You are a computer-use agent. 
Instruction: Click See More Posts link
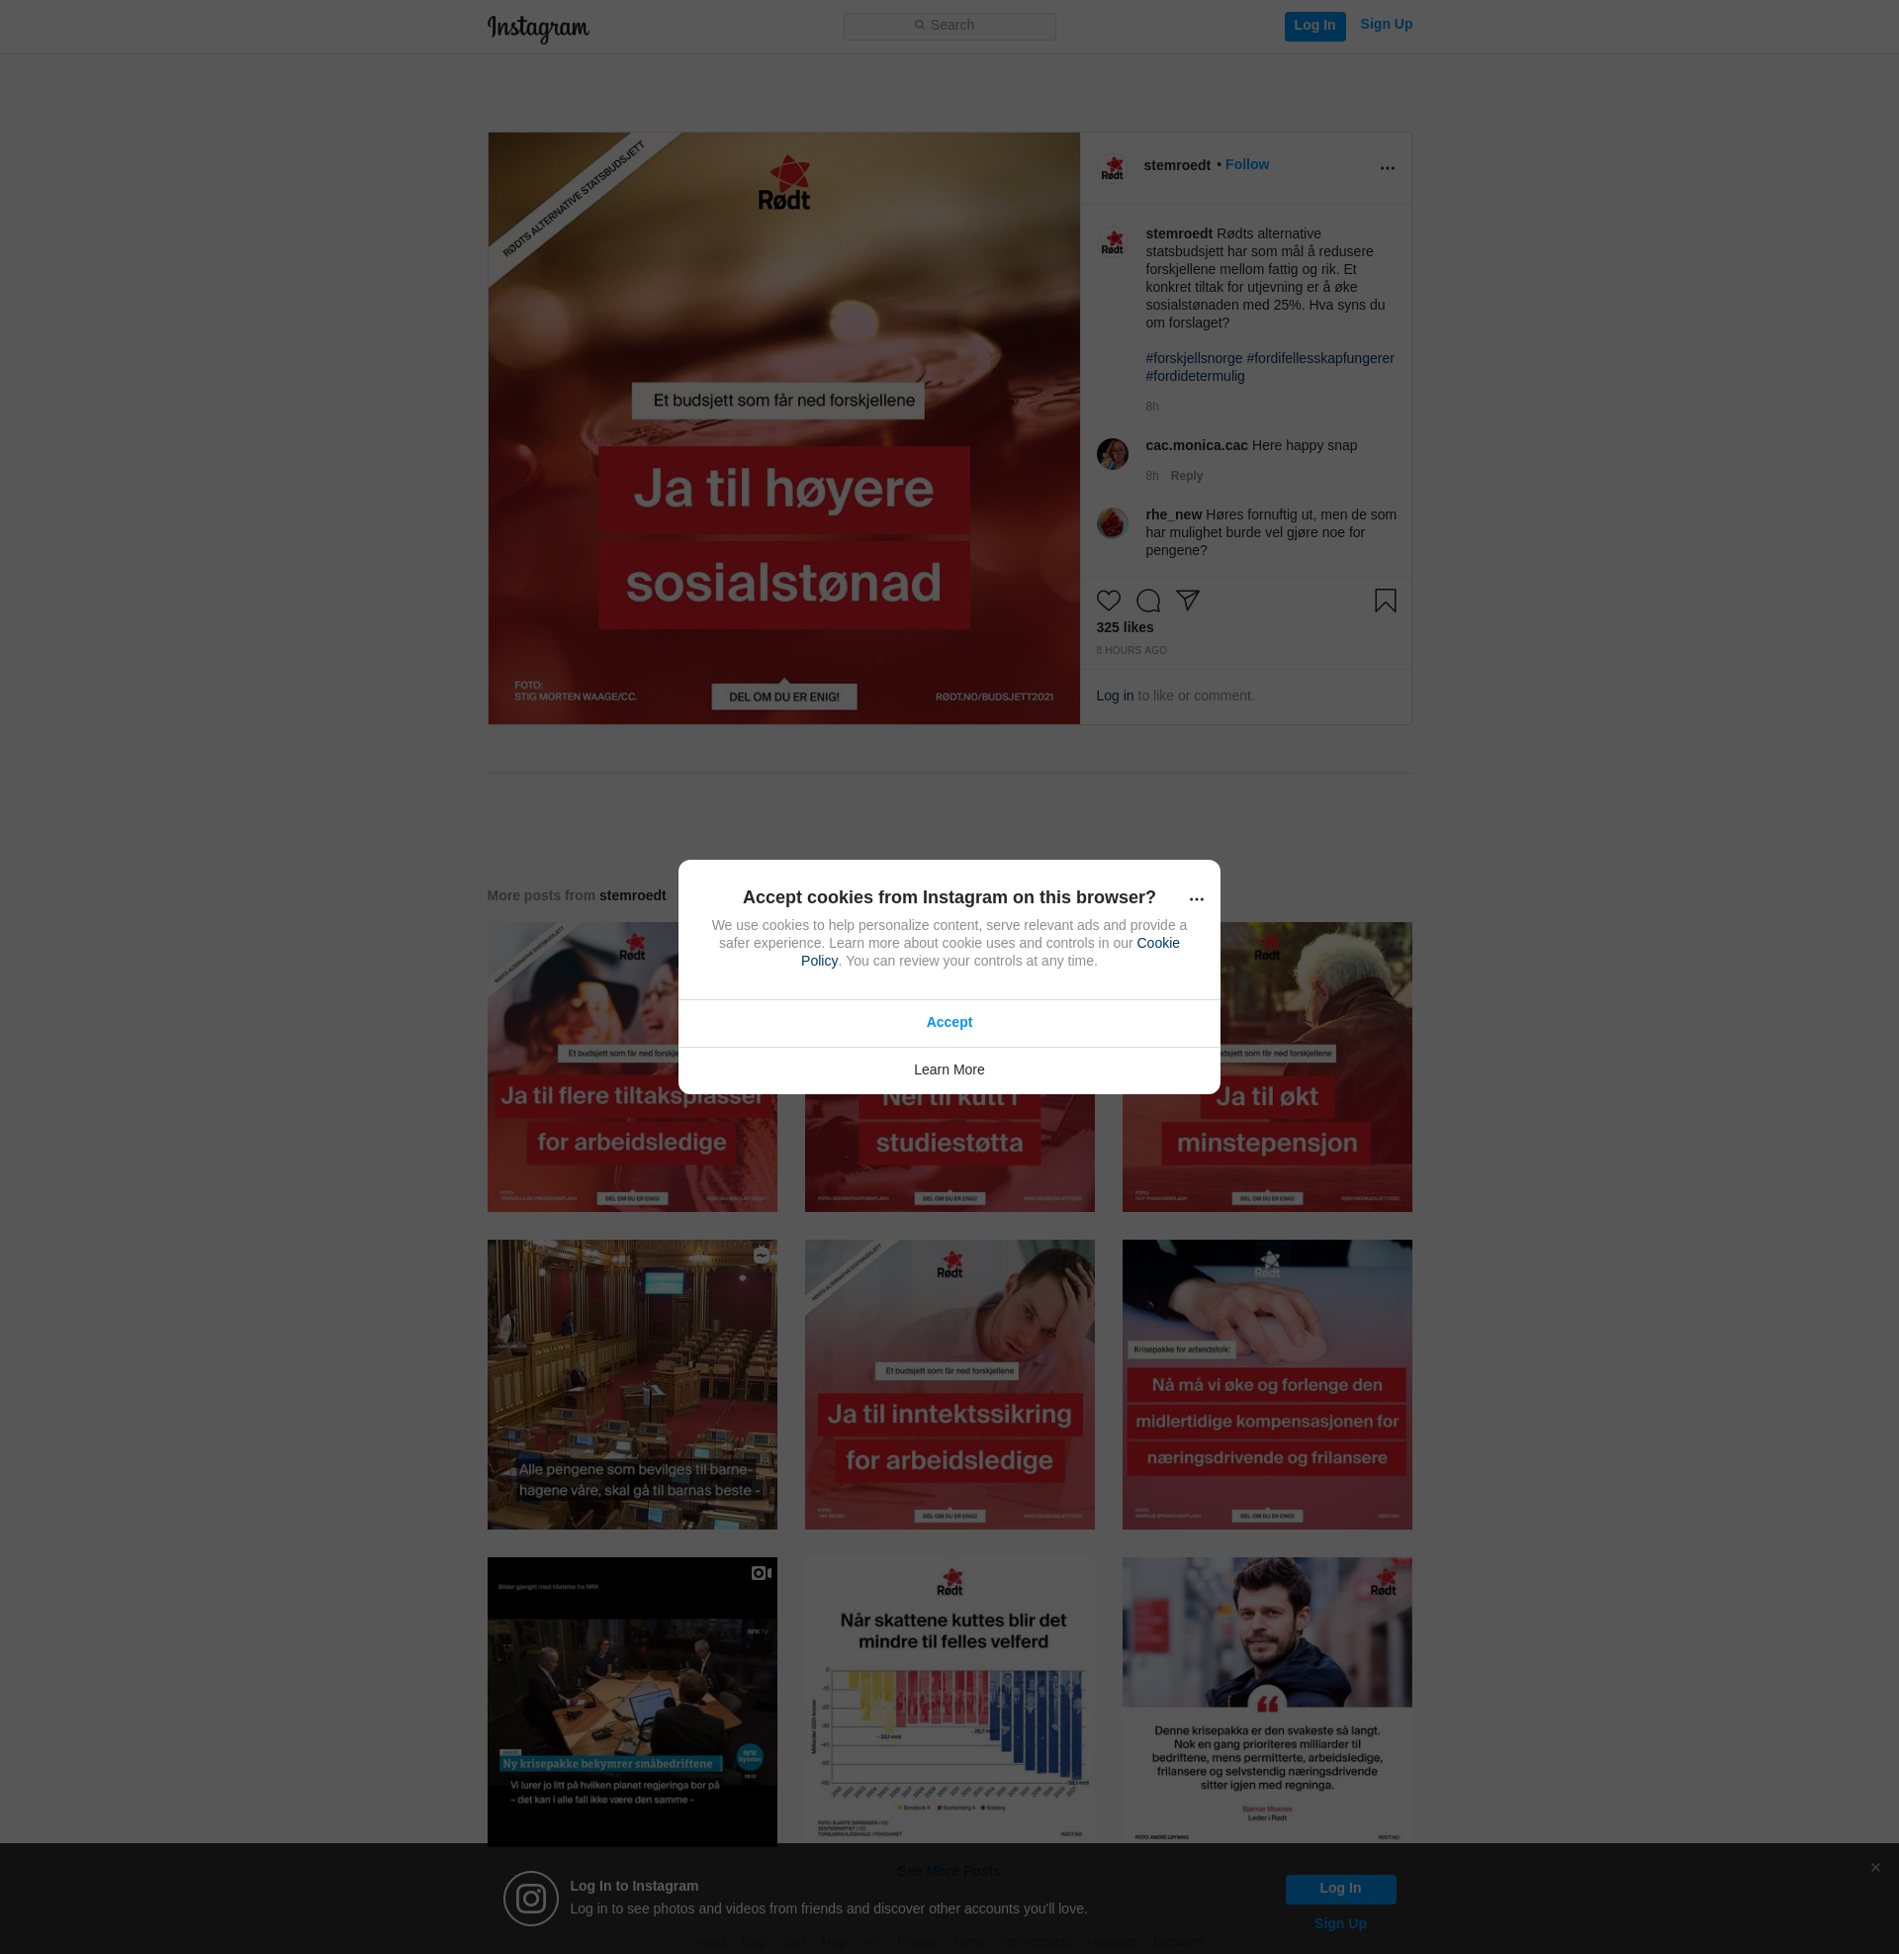click(x=948, y=1871)
